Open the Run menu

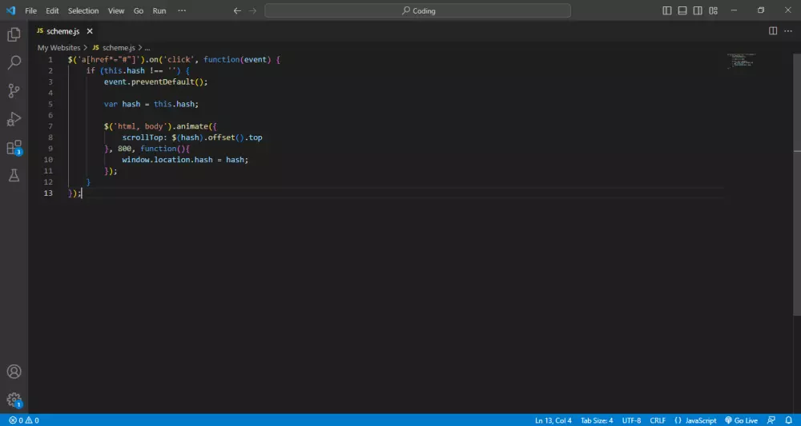[x=159, y=10]
